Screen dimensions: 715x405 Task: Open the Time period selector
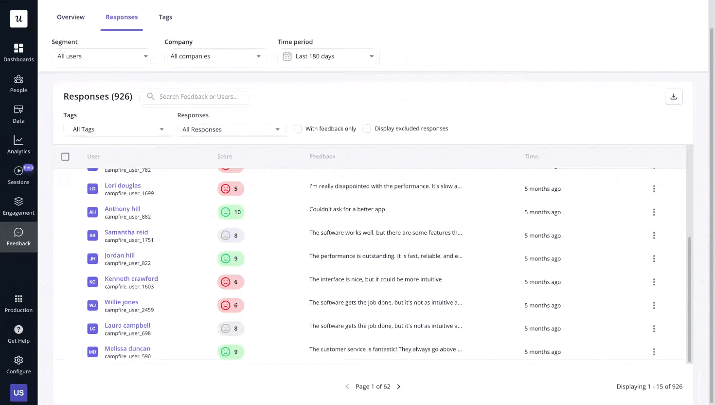point(327,56)
